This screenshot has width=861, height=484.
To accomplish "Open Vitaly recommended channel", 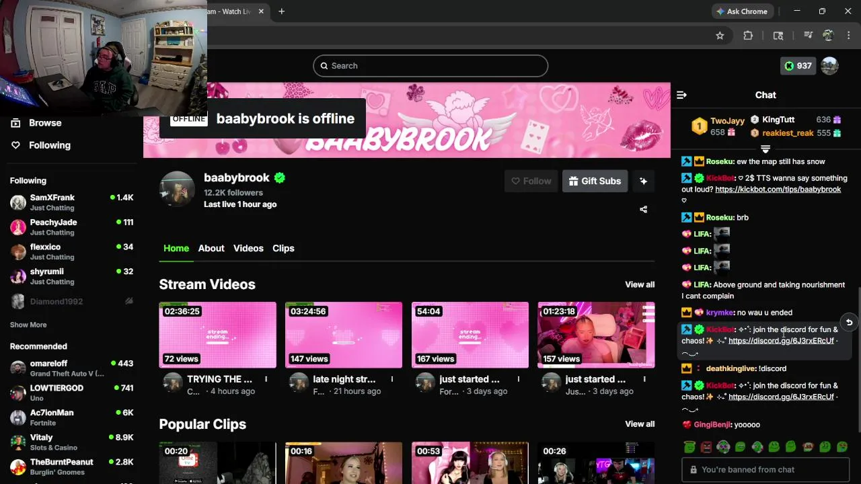I will click(x=71, y=442).
